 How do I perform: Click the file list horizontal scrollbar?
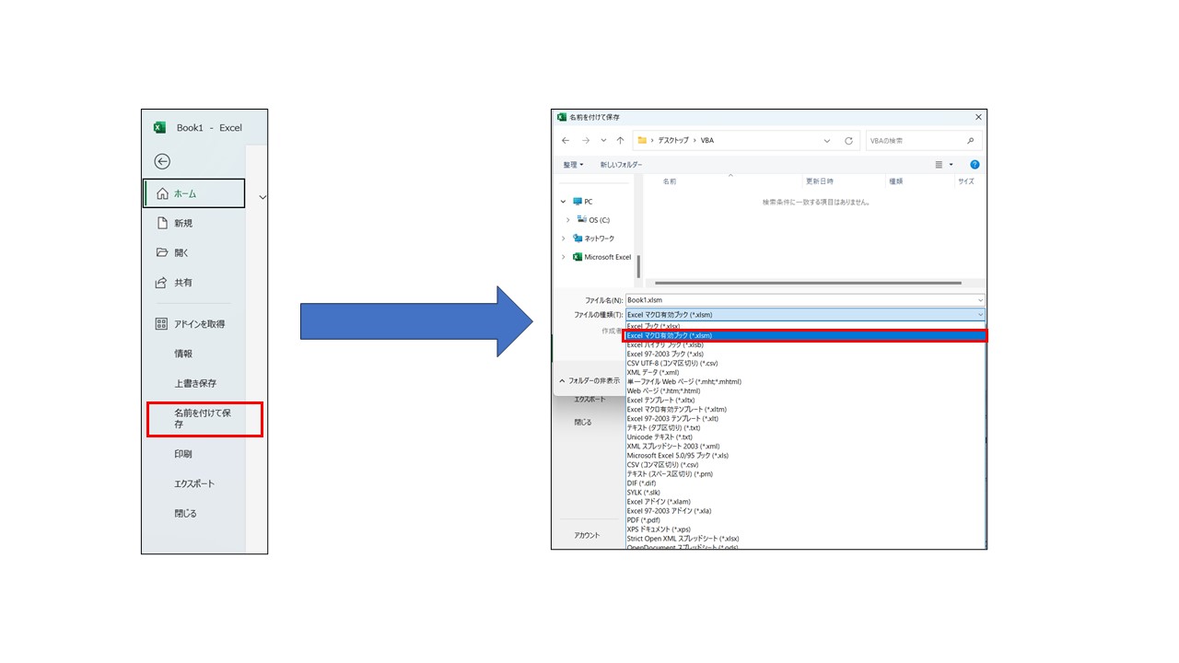pyautogui.click(x=808, y=283)
